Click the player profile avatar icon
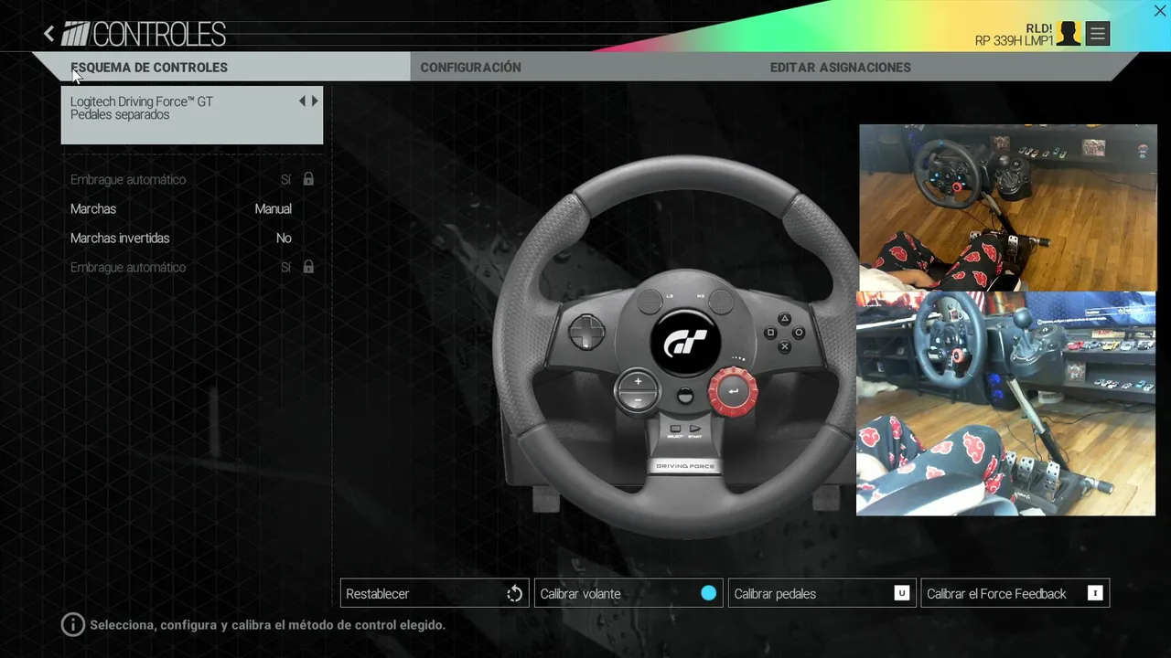The height and width of the screenshot is (658, 1171). pyautogui.click(x=1069, y=34)
